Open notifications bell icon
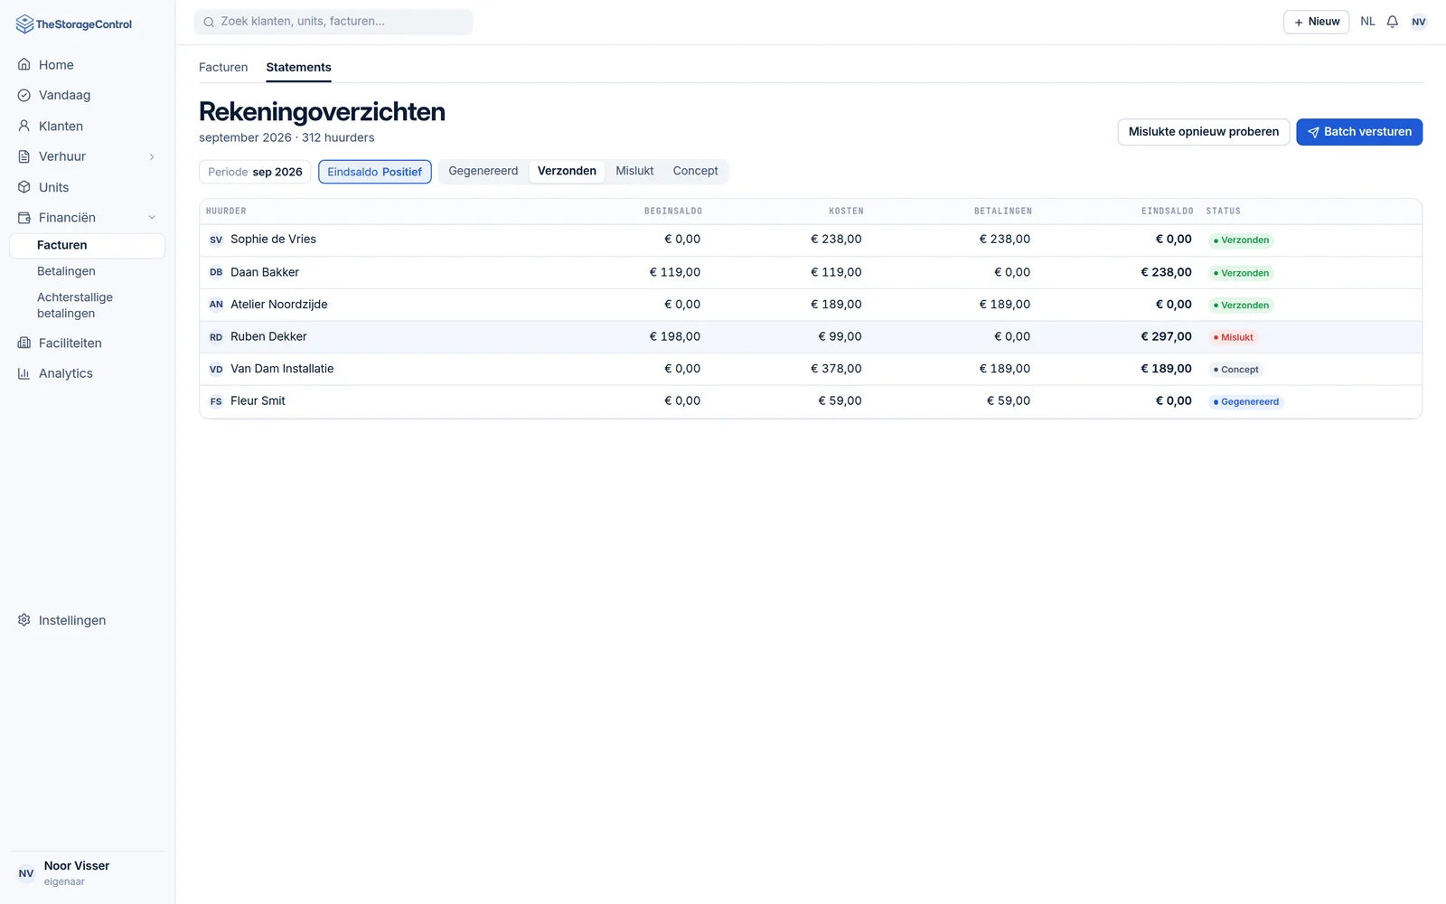 pos(1393,22)
